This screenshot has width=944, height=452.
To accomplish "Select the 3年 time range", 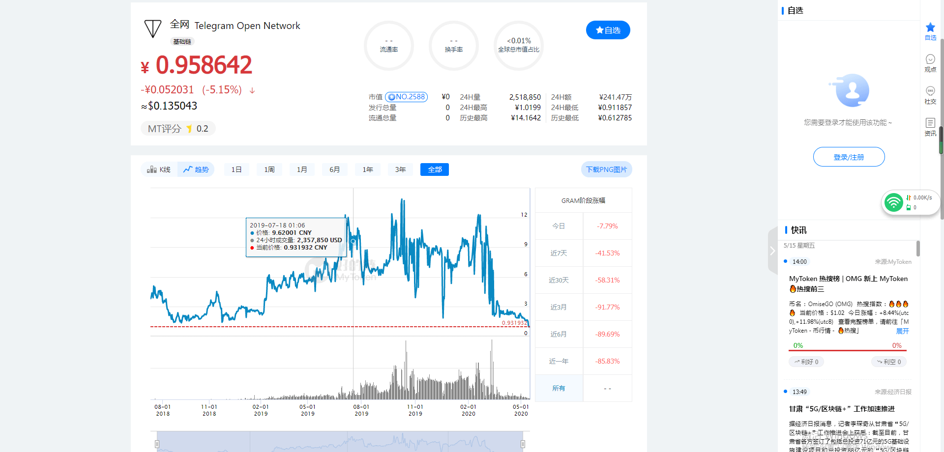I will pyautogui.click(x=401, y=169).
